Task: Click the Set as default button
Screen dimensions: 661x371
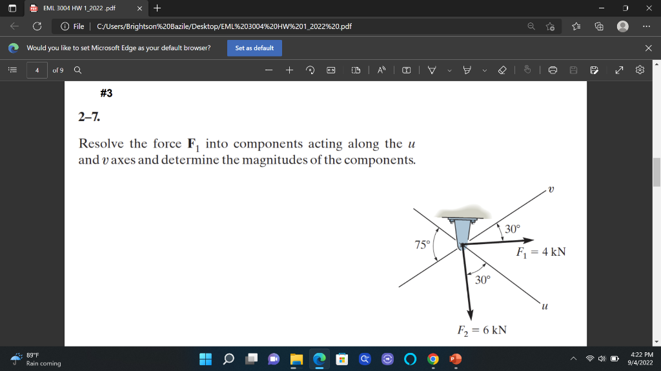Action: pyautogui.click(x=254, y=48)
